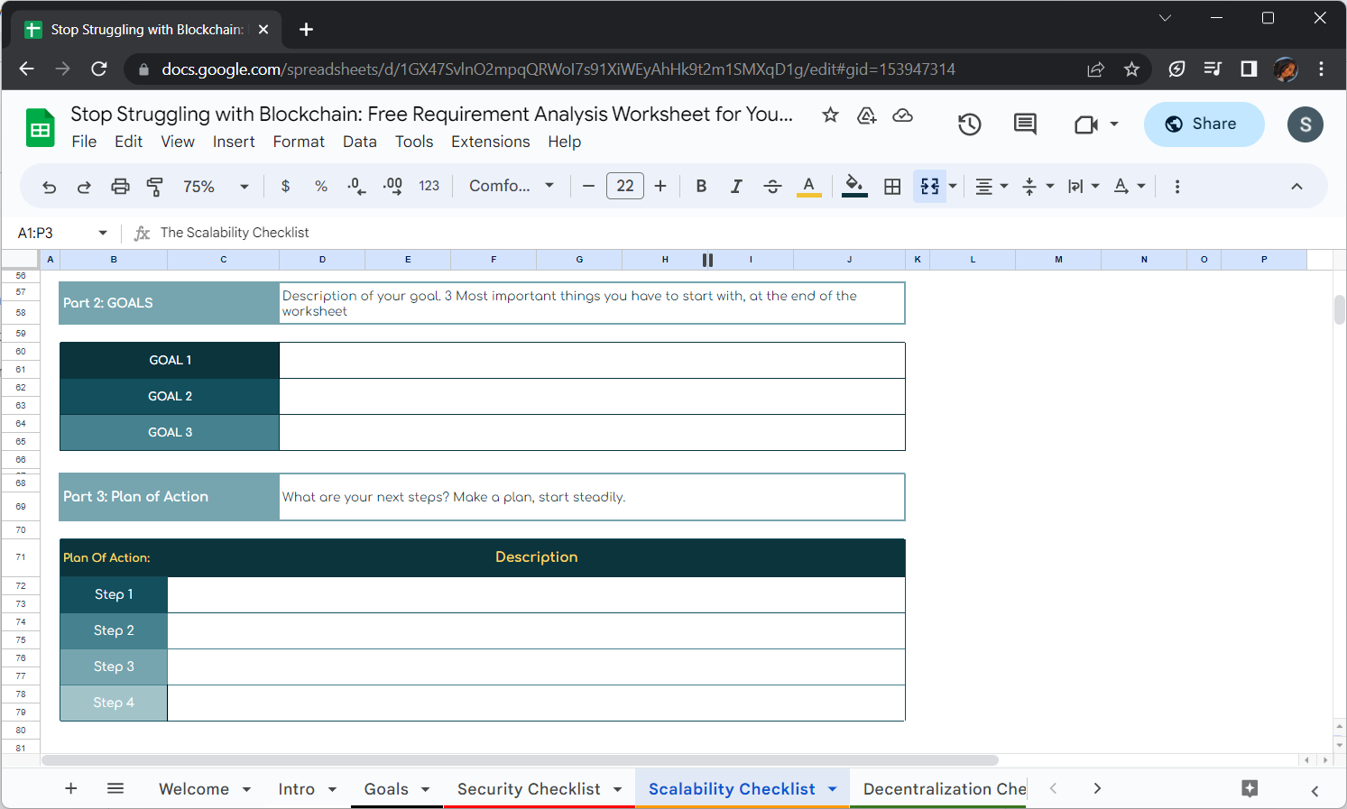Open the Extensions menu
This screenshot has width=1347, height=809.
490,142
